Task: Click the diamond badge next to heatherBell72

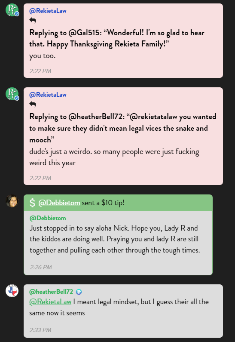Action: pyautogui.click(x=79, y=292)
